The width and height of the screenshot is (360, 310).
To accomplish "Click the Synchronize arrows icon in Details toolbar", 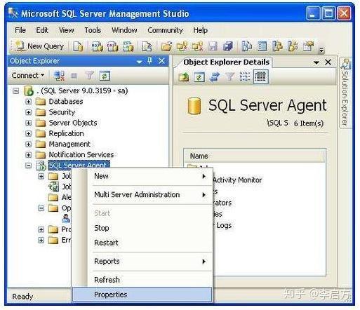I will [215, 76].
